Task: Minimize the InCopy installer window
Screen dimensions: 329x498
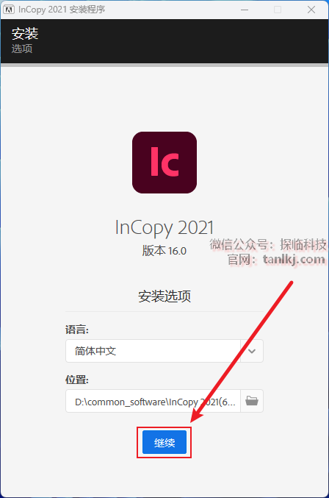Action: (245, 10)
